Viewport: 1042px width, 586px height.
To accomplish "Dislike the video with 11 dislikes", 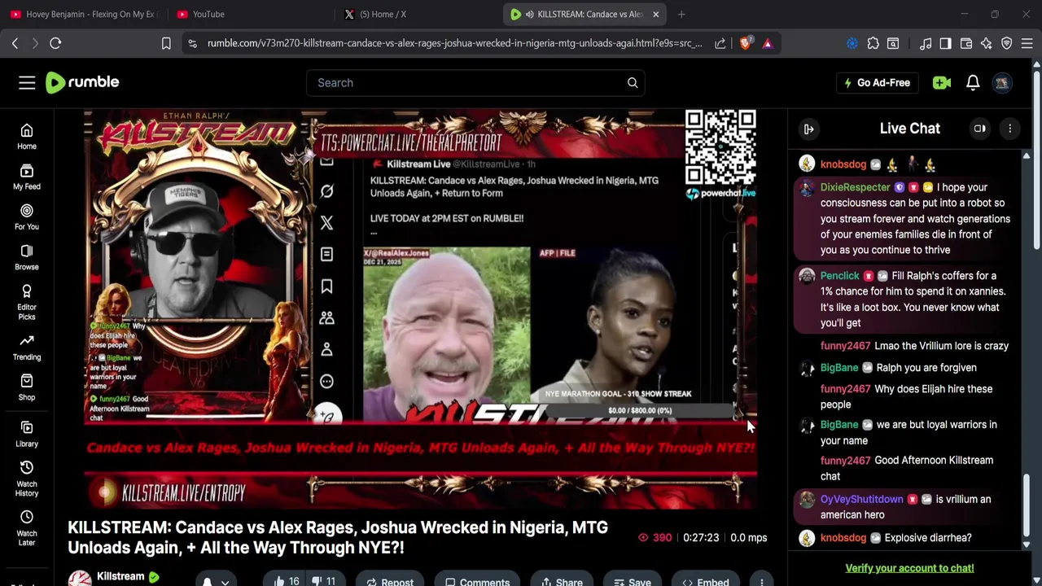I will pos(324,580).
